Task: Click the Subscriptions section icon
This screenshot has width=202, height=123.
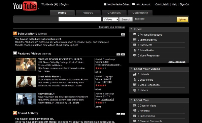Action: (15, 34)
